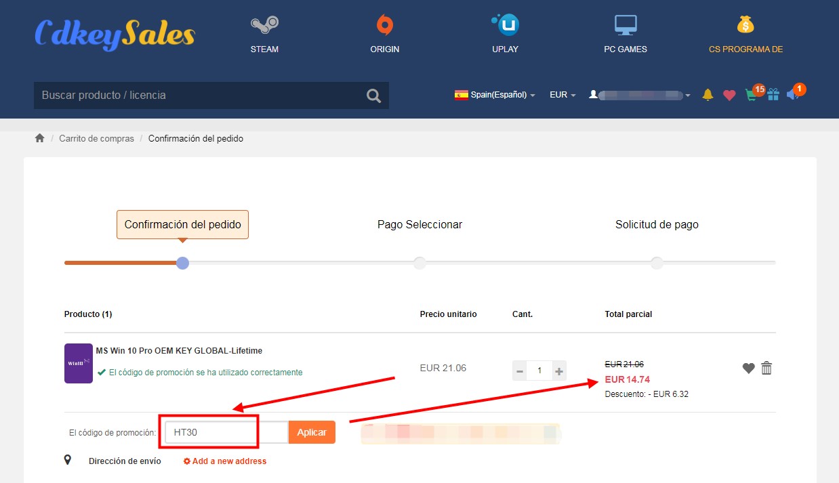Select the CS PROGRAMA DE menu label

pyautogui.click(x=745, y=49)
